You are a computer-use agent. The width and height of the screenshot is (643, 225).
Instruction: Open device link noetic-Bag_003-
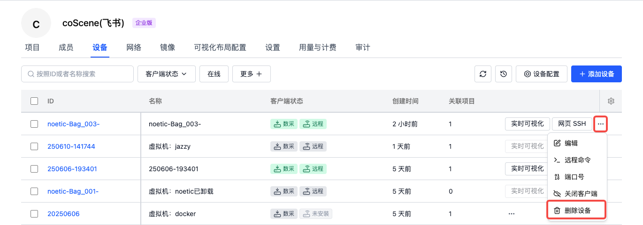pyautogui.click(x=74, y=124)
